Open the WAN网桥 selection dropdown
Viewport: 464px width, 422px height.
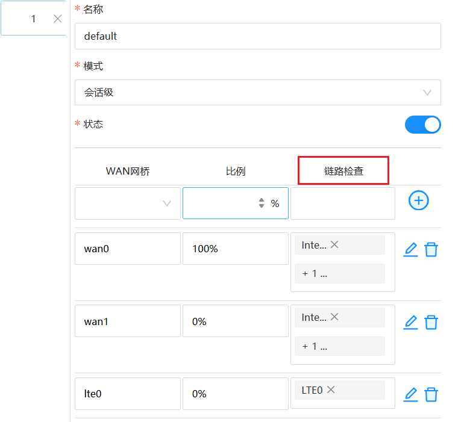click(128, 203)
